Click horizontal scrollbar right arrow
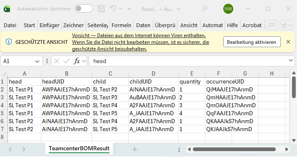 [x=287, y=149]
